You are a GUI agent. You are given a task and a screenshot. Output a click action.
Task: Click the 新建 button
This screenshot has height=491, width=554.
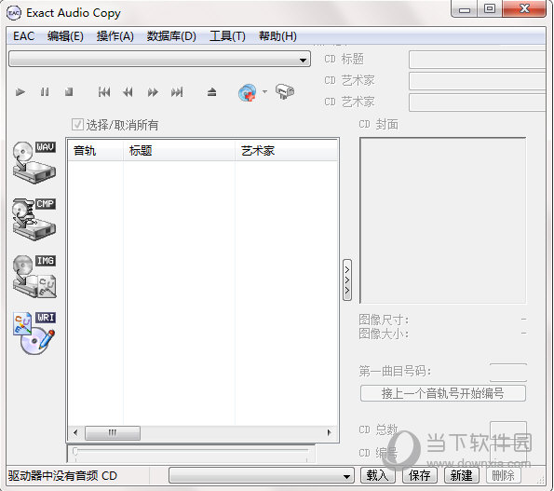pyautogui.click(x=461, y=475)
